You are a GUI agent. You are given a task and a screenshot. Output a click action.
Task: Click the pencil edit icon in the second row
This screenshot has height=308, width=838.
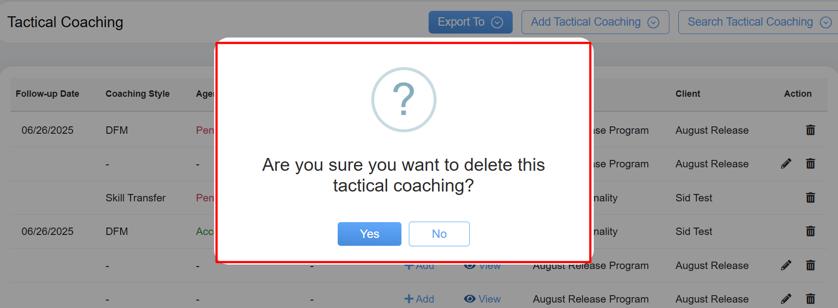[786, 164]
